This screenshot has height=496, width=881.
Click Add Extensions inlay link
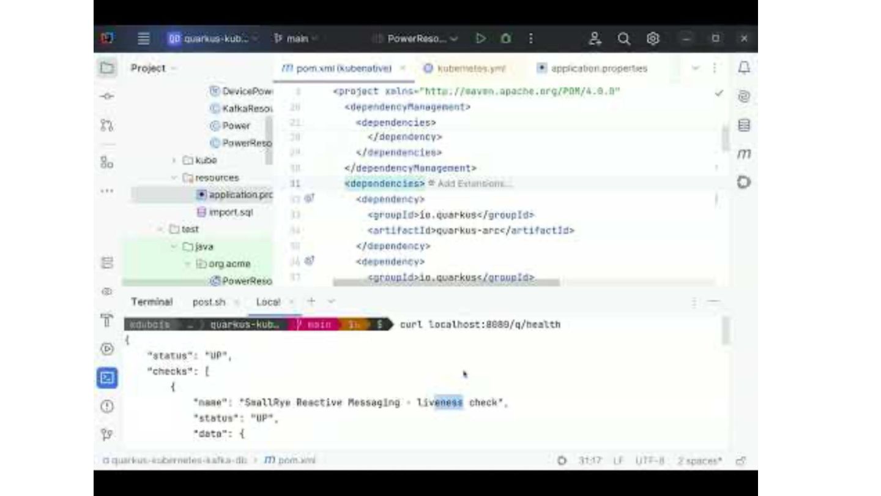470,184
